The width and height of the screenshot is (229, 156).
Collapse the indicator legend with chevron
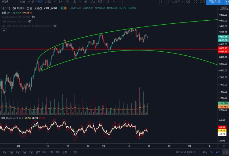(x=4, y=30)
